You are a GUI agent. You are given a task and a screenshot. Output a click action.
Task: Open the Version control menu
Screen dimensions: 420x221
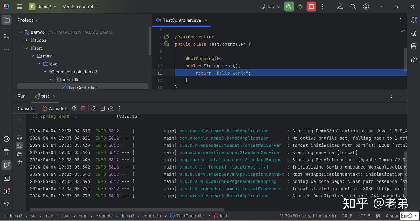[x=80, y=7]
